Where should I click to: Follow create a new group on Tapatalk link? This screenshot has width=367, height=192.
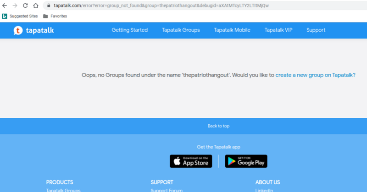(x=315, y=75)
